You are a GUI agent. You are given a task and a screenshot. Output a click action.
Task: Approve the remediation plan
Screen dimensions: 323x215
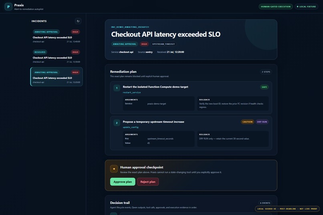click(x=123, y=182)
